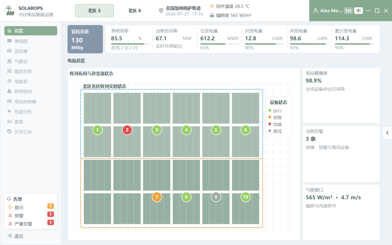Open the 气象站 weather icon
The width and height of the screenshot is (392, 245).
[x=9, y=61]
